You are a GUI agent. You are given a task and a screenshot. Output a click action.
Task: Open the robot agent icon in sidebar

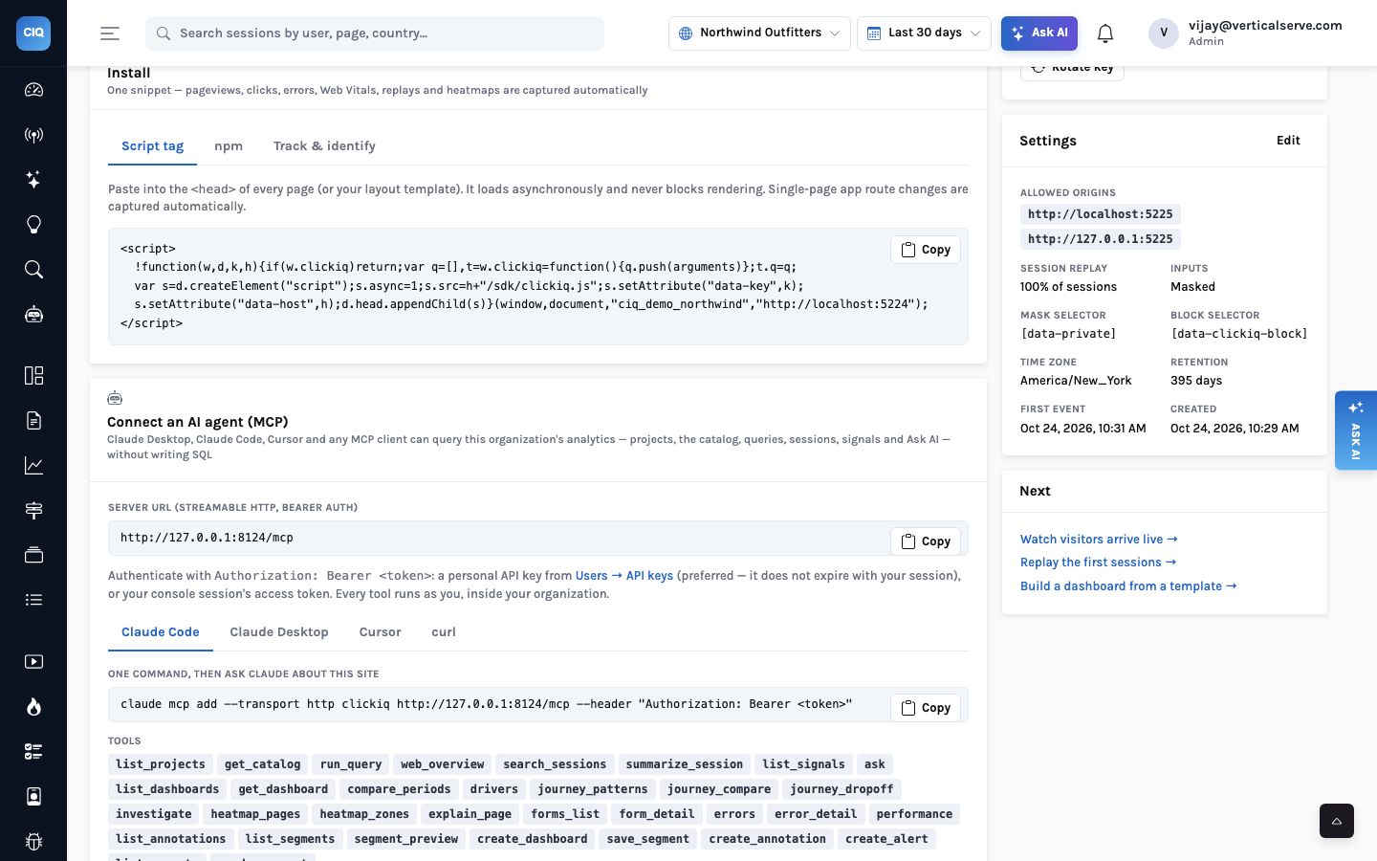click(33, 315)
